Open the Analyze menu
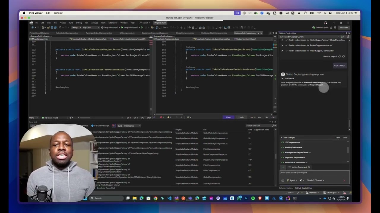380x213 pixels. coord(94,23)
